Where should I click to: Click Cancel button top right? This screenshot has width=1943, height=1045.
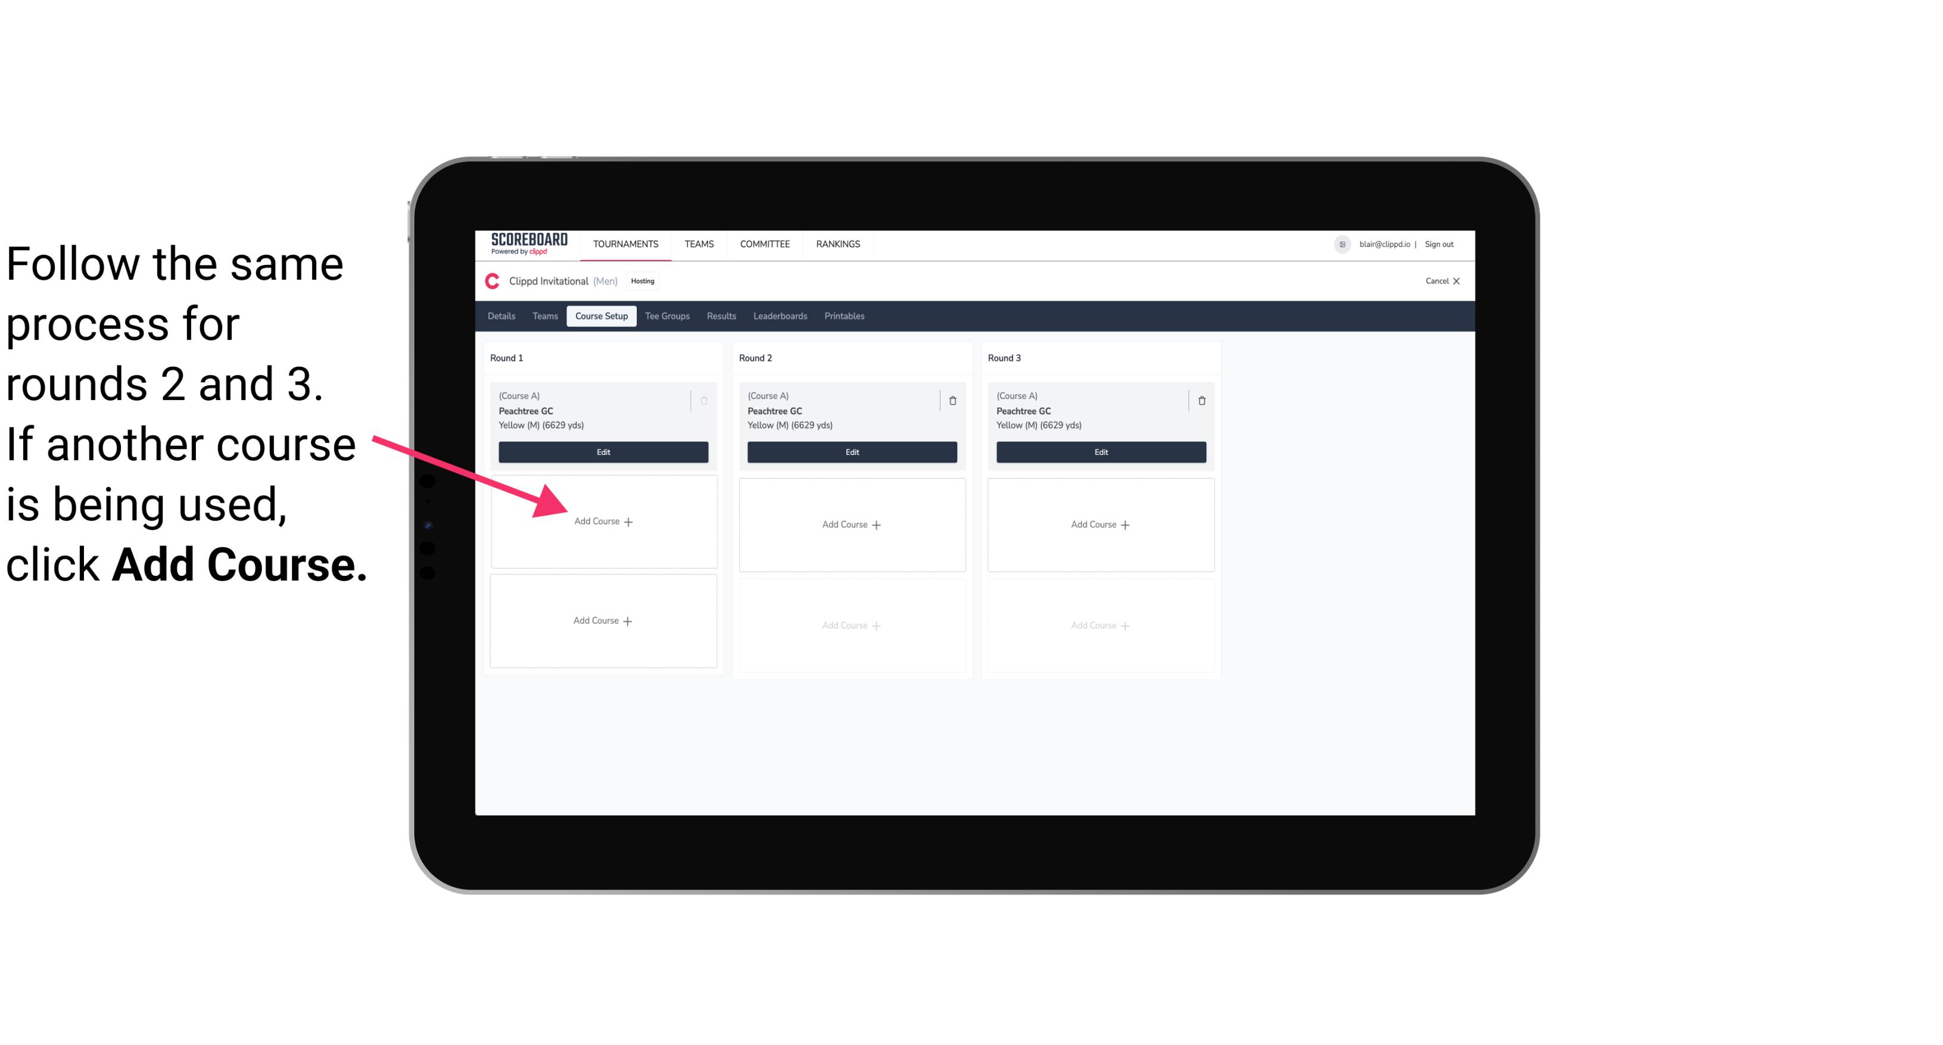tap(1436, 280)
